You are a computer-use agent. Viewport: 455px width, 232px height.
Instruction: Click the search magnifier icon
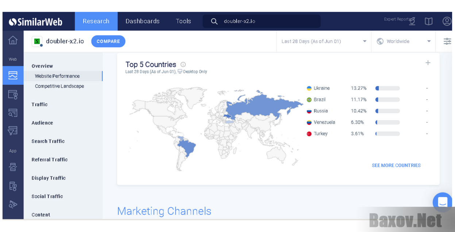(x=214, y=21)
